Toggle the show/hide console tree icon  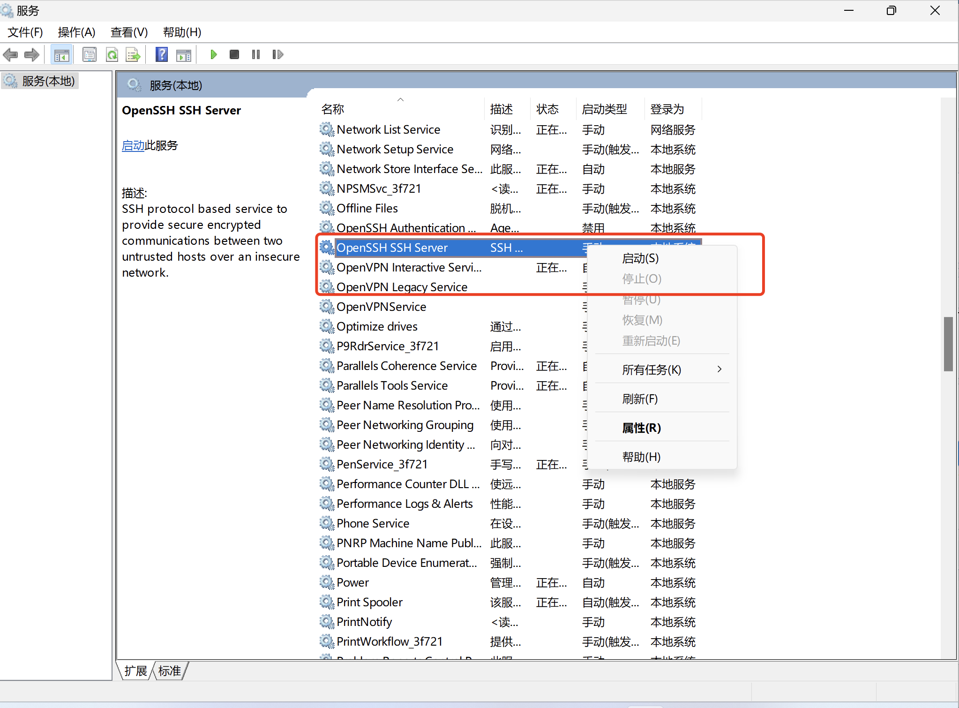click(x=61, y=55)
